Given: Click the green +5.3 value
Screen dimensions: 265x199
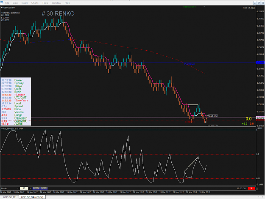Looking at the screenshot, I should point(245,123).
